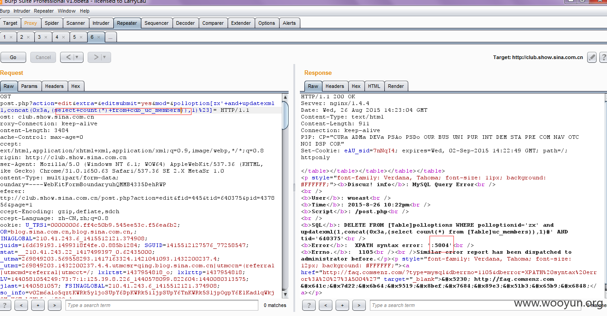Open request search options plus button
This screenshot has height=316, width=607.
[x=38, y=305]
